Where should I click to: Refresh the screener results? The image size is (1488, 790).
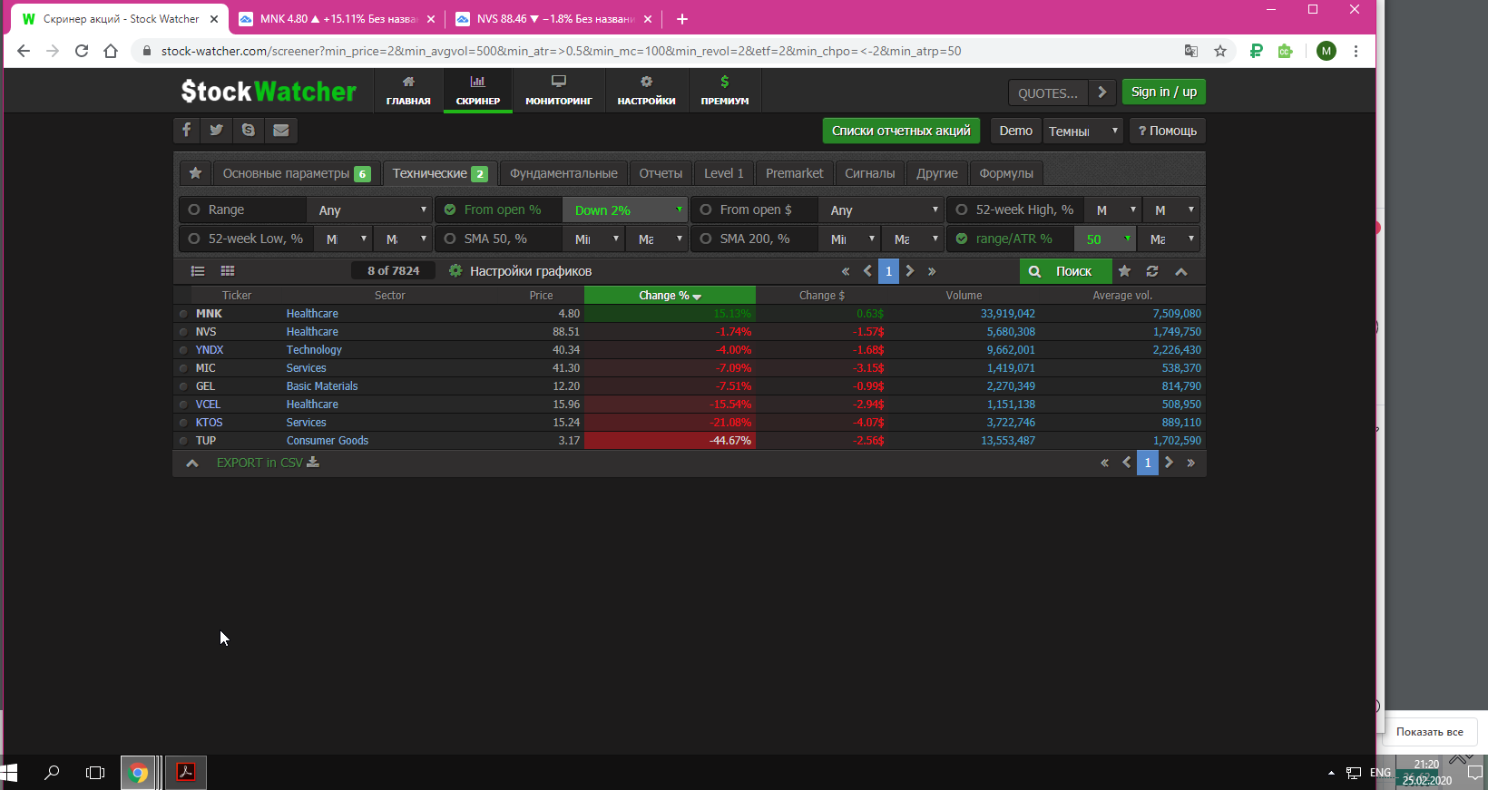click(x=1152, y=271)
